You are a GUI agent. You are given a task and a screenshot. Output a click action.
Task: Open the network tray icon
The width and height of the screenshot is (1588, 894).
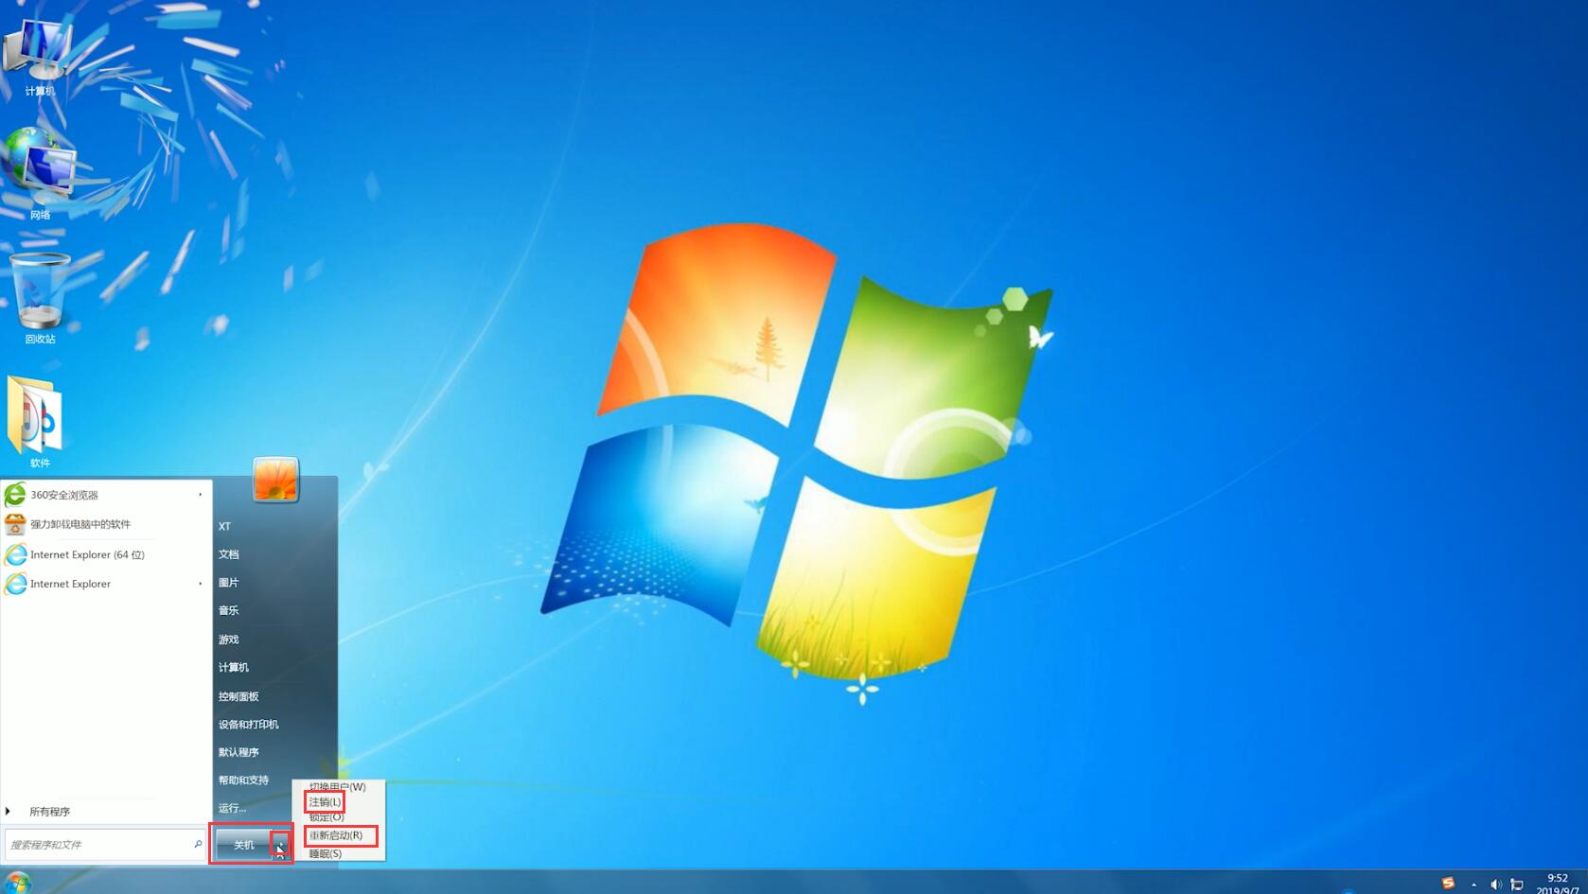[1517, 885]
